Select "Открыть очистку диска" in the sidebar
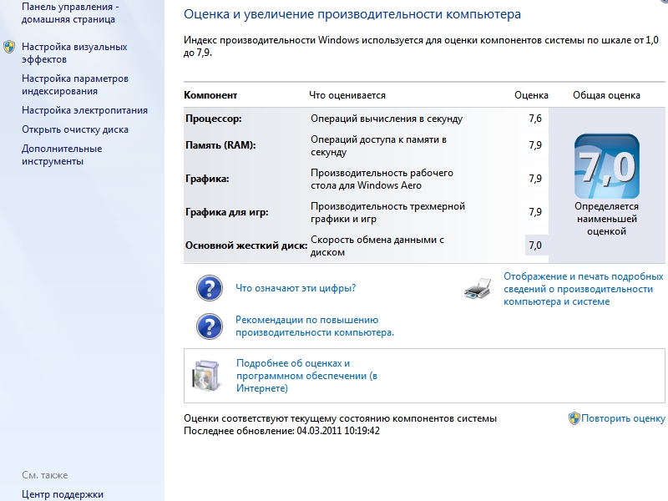 pos(74,129)
